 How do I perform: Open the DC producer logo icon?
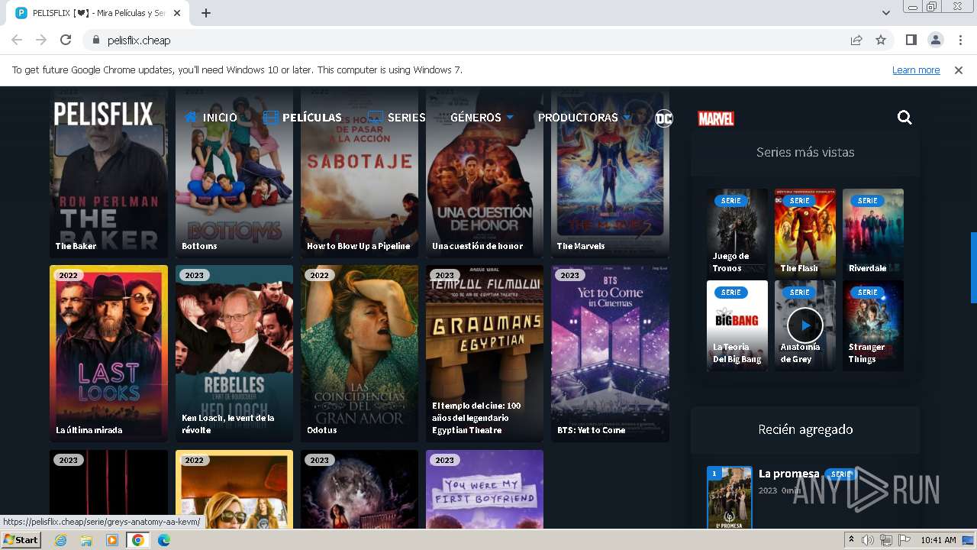(x=664, y=118)
